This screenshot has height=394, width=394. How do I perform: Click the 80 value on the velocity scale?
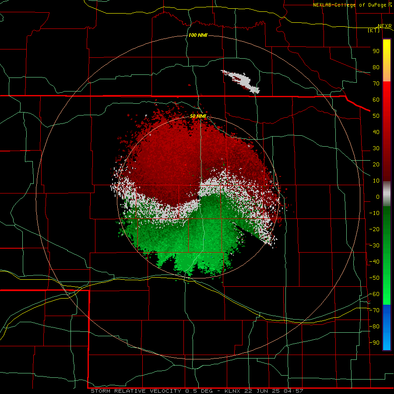point(376,67)
